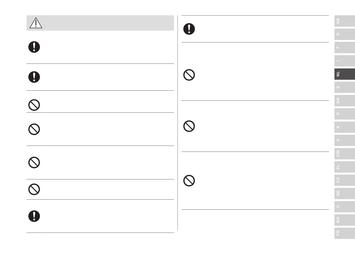Click the warning triangle icon in header
The height and width of the screenshot is (253, 355).
click(x=36, y=23)
